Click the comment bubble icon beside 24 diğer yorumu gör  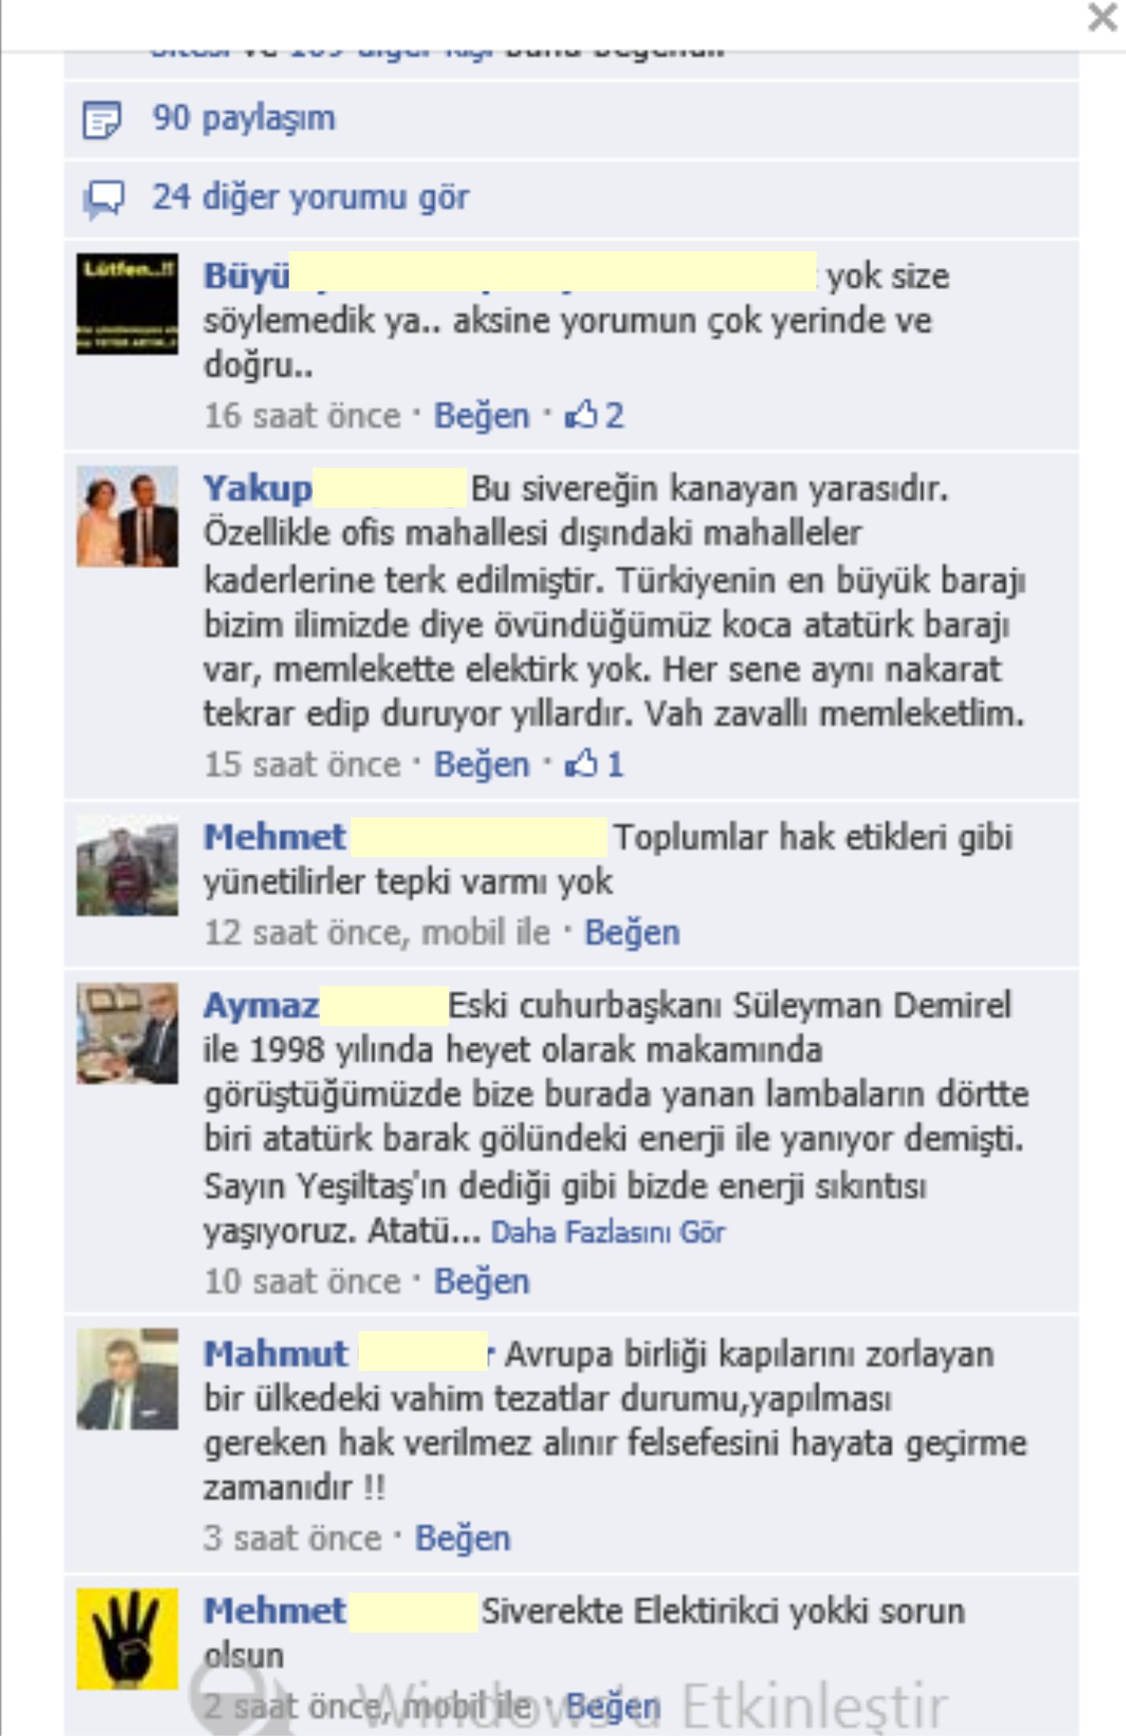point(103,199)
